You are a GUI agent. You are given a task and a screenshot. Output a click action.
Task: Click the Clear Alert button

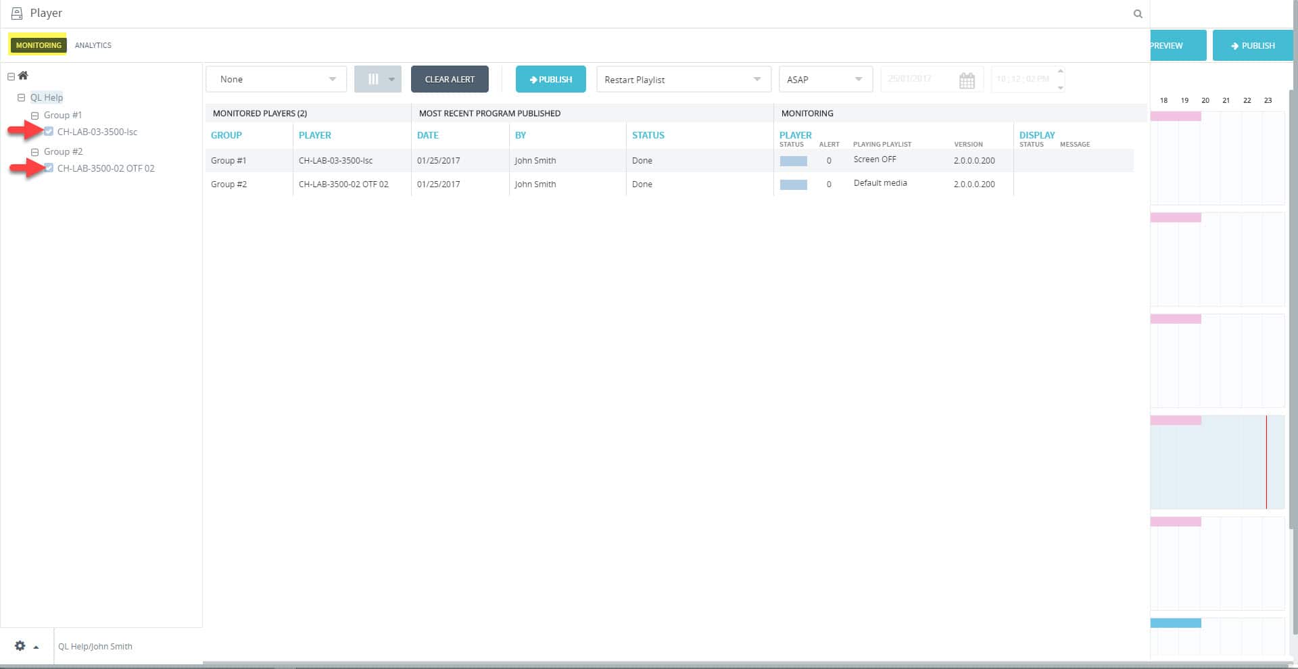click(450, 79)
